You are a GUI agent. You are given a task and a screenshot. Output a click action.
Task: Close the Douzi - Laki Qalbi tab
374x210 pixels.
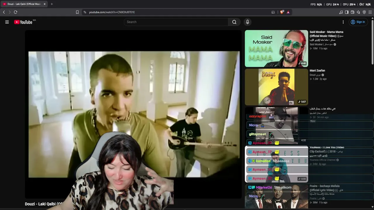pyautogui.click(x=44, y=4)
